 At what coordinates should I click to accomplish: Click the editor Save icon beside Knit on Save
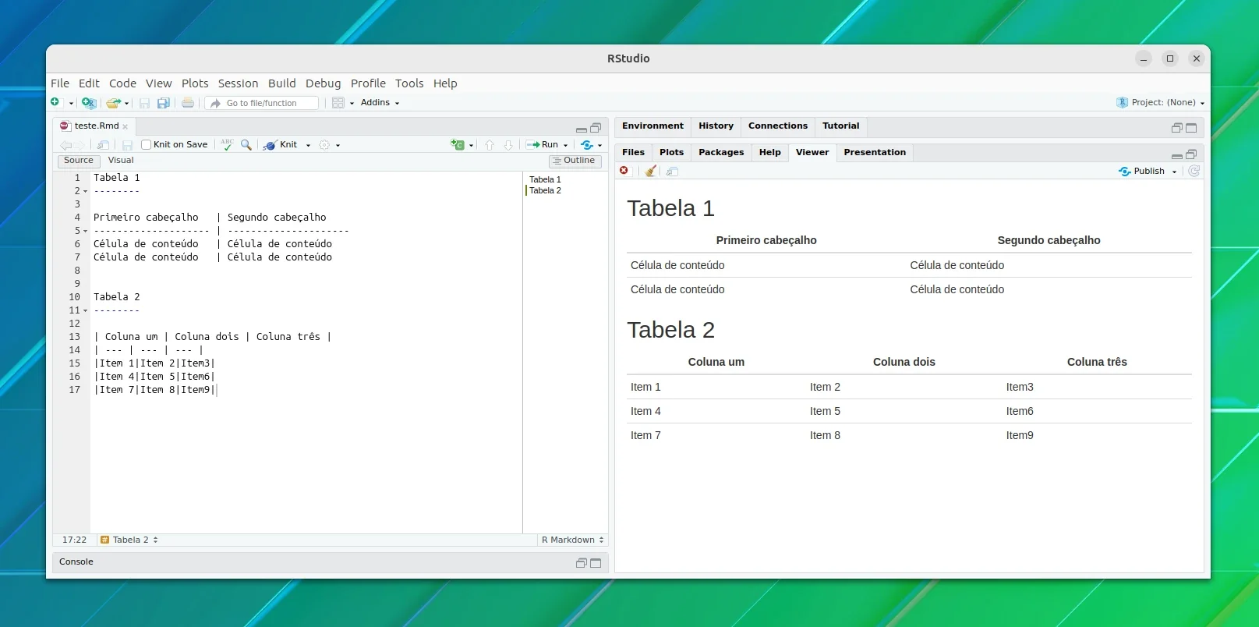(128, 145)
